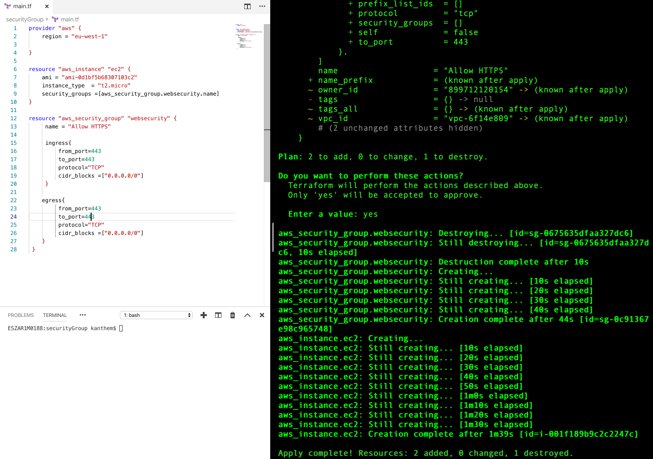Image resolution: width=653 pixels, height=459 pixels.
Task: Create a new terminal with plus icon
Action: [204, 315]
